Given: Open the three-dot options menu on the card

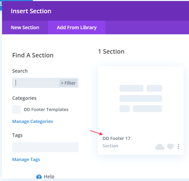Looking at the screenshot, I should [x=178, y=147].
